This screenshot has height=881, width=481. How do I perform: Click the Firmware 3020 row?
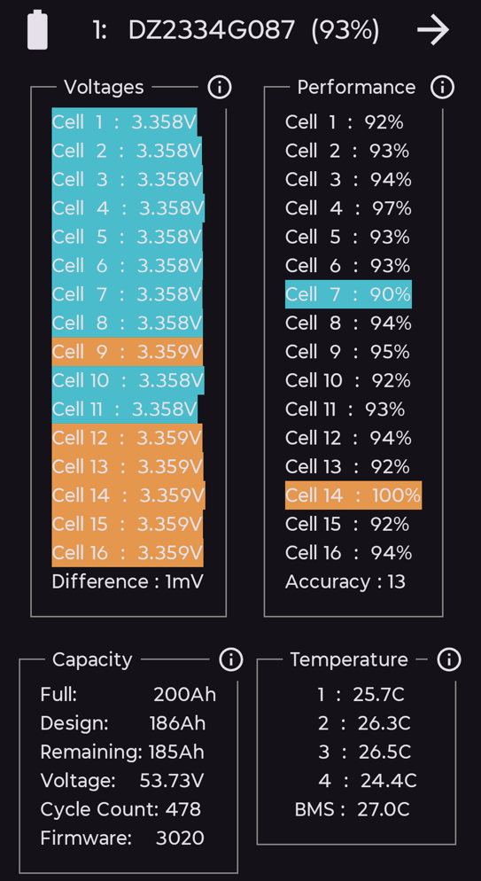pos(122,838)
